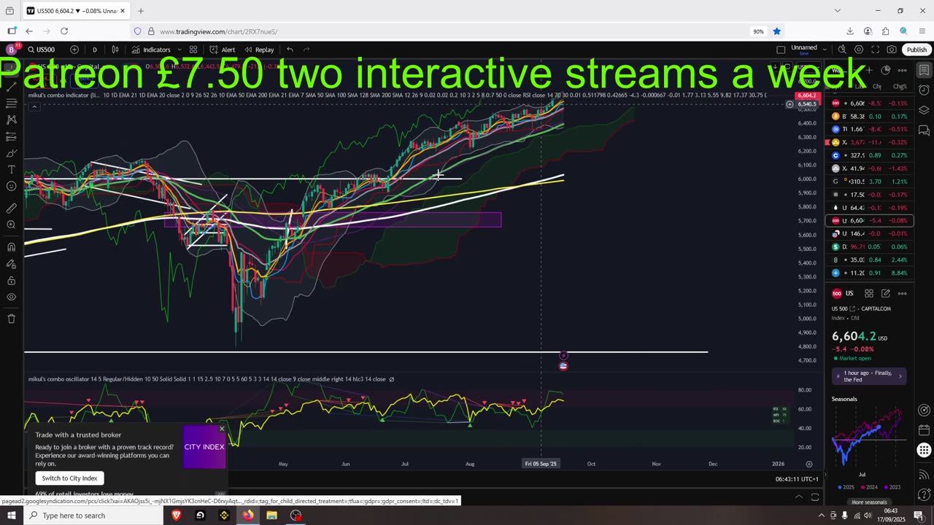
Task: Open Watchlist panel in right sidebar
Action: 924,70
